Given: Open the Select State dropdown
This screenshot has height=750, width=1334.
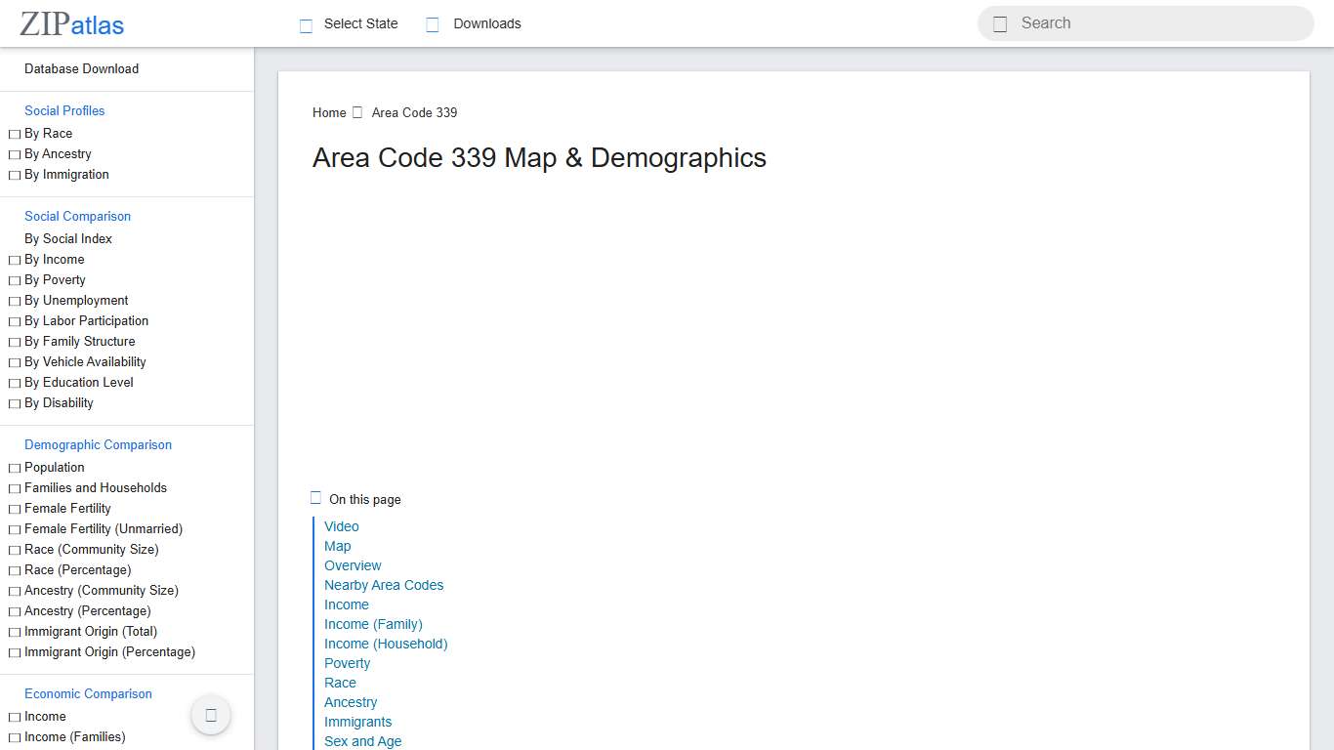Looking at the screenshot, I should tap(360, 23).
